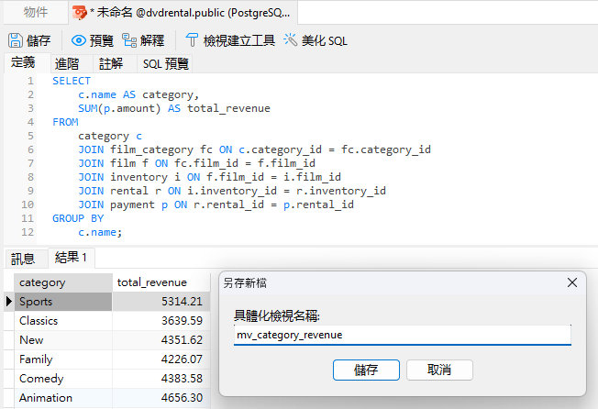Select the Animation category cell
The width and height of the screenshot is (598, 409).
(63, 398)
